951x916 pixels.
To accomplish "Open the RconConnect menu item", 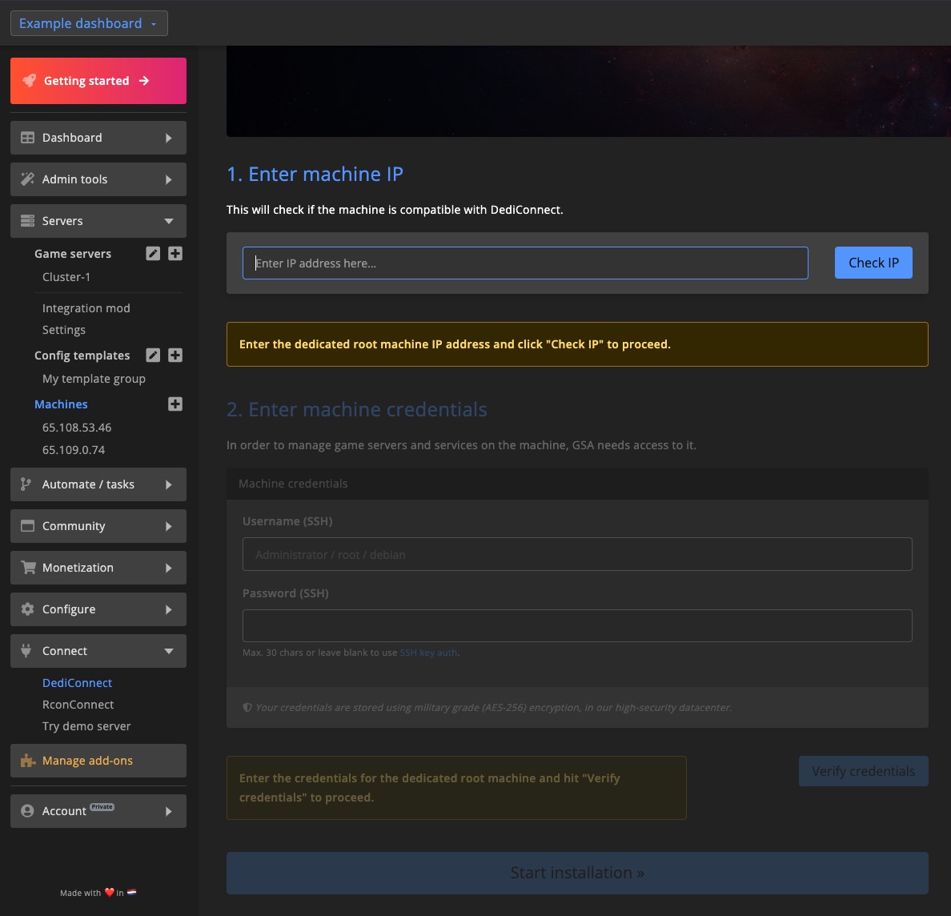I will tap(78, 705).
